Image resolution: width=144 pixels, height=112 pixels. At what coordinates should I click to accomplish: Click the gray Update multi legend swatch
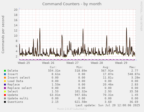(x=5, y=98)
